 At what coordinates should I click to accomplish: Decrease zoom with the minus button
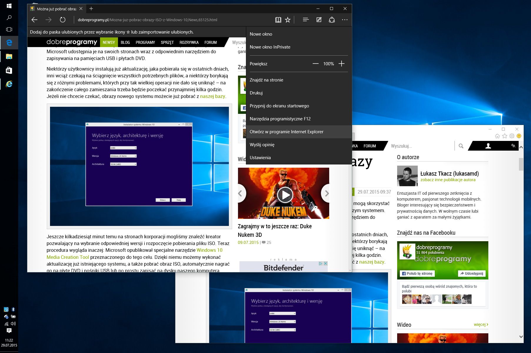pos(316,64)
